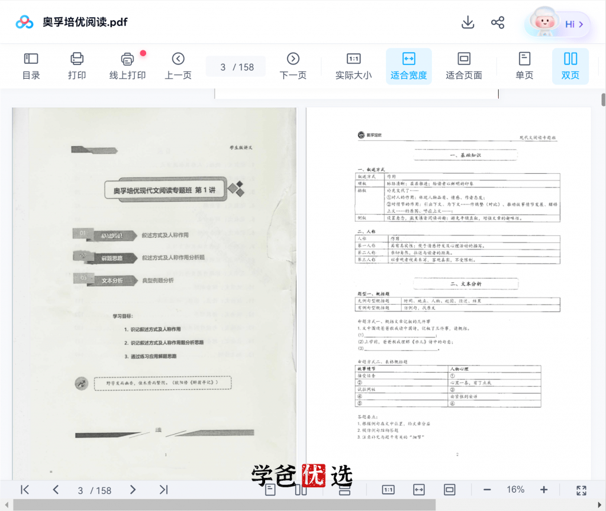Switch to 单页 single page view
The height and width of the screenshot is (511, 606).
[524, 66]
